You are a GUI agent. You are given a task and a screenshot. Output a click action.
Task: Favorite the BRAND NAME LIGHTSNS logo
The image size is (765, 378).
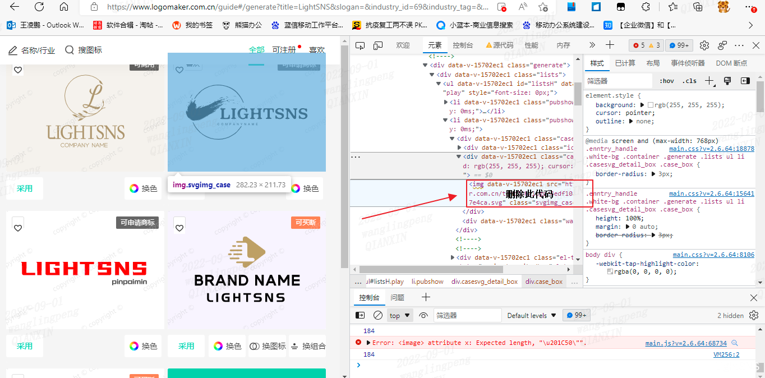coord(179,228)
